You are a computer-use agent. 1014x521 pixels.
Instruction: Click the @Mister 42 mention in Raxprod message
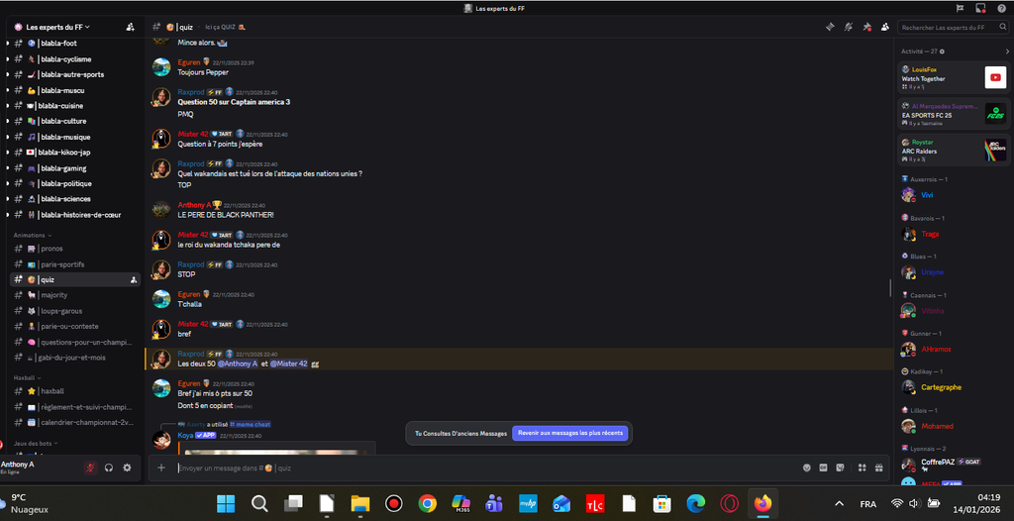(288, 364)
